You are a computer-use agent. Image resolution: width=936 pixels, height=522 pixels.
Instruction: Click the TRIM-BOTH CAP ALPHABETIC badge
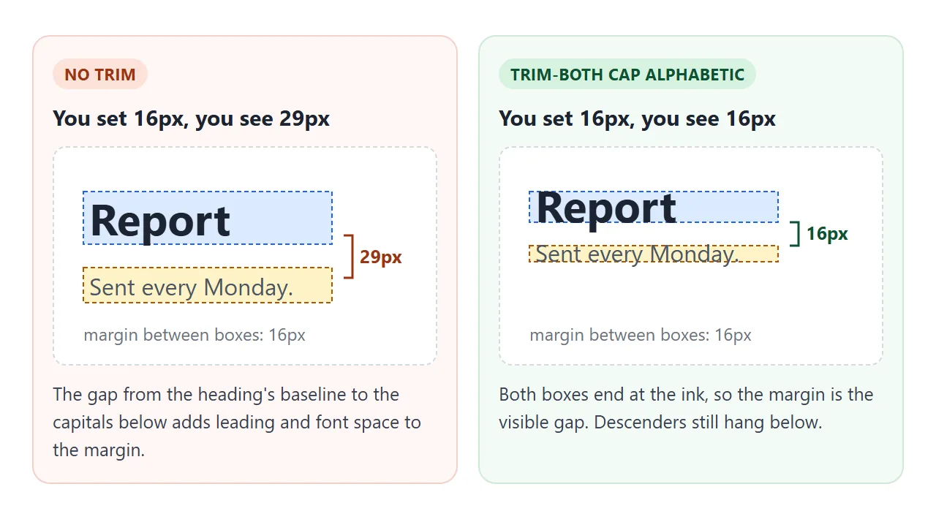point(627,75)
